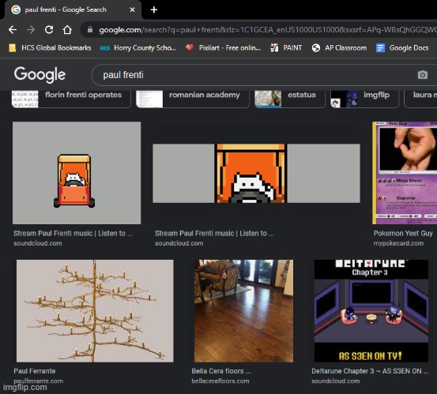Click second Stream Paul Frenti music title

point(215,234)
